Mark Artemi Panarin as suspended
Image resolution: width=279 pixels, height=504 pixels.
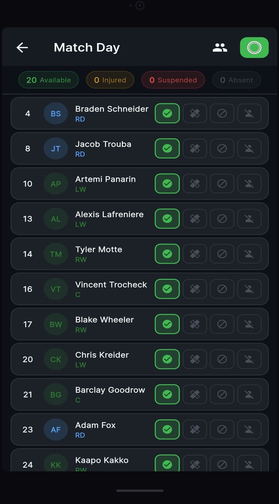(x=222, y=183)
